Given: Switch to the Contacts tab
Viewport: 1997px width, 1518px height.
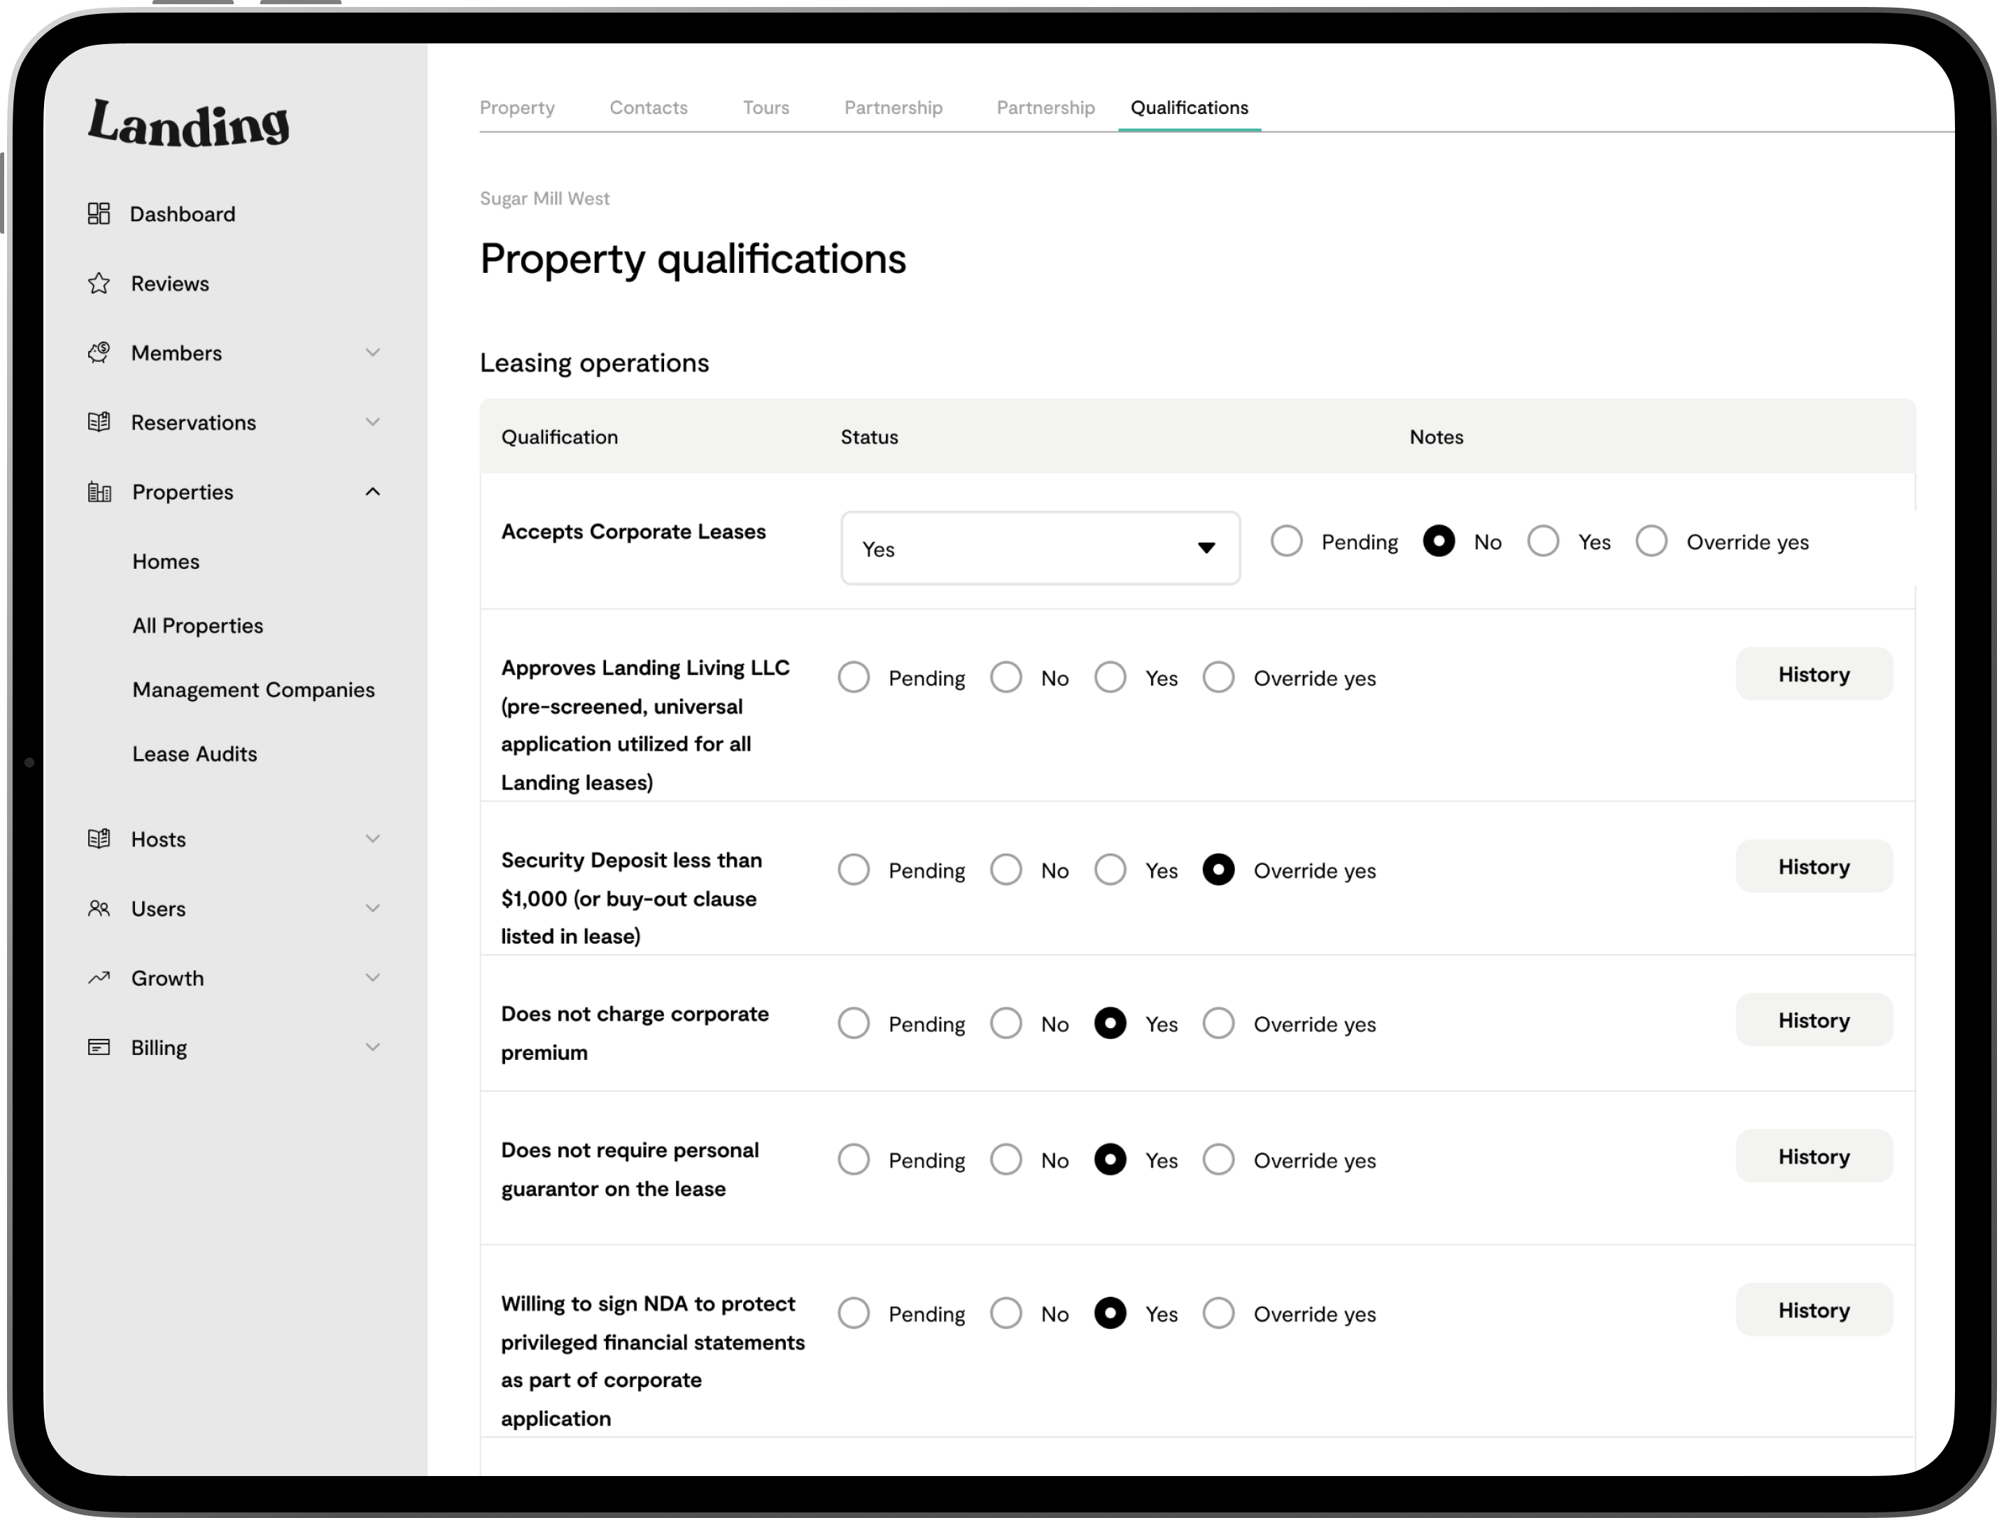Looking at the screenshot, I should tap(648, 108).
